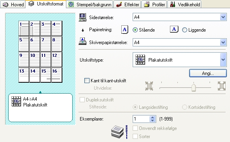
Task: Click the portrait orientation page icon
Action: pos(125,30)
